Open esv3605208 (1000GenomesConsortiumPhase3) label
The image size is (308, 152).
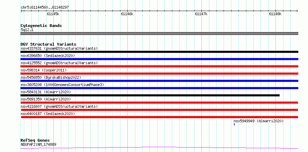62,85
